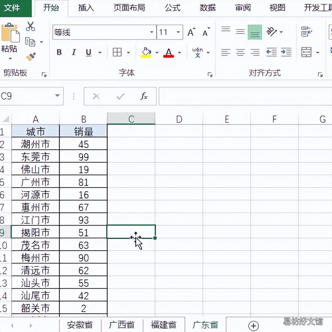The image size is (332, 332).
Task: Click the text orientation icon
Action: tap(272, 32)
